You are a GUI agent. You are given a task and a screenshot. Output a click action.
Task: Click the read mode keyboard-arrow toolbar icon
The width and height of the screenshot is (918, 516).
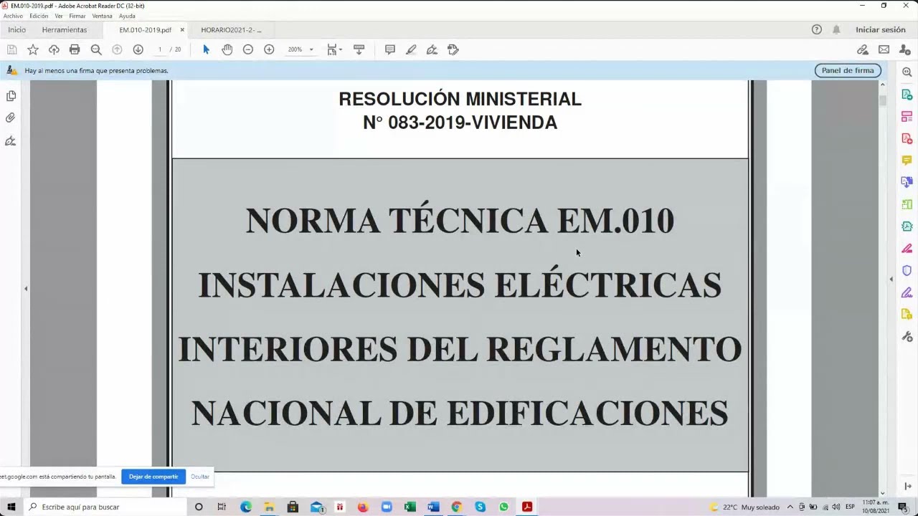click(x=359, y=49)
